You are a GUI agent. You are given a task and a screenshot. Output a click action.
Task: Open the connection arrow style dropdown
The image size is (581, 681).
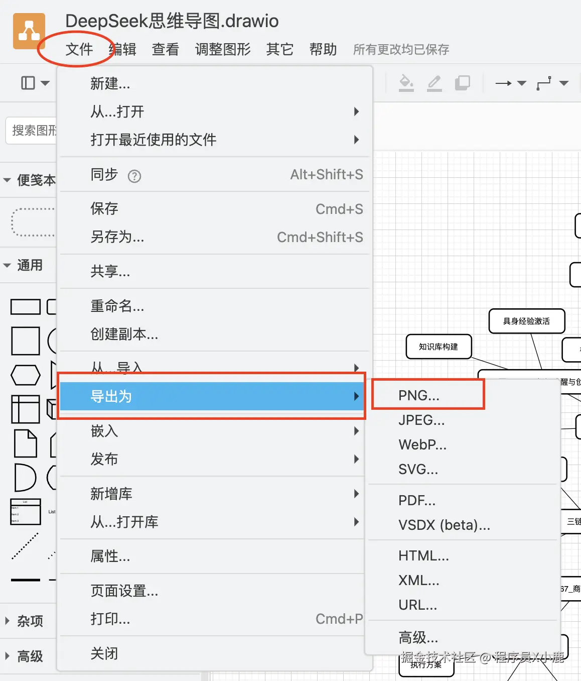click(x=511, y=83)
